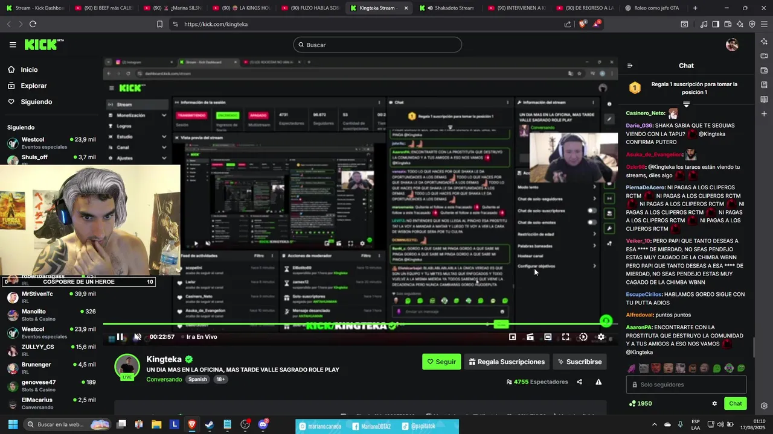Viewport: 773px width, 434px height.
Task: Enter fullscreen on the video player
Action: click(x=565, y=337)
